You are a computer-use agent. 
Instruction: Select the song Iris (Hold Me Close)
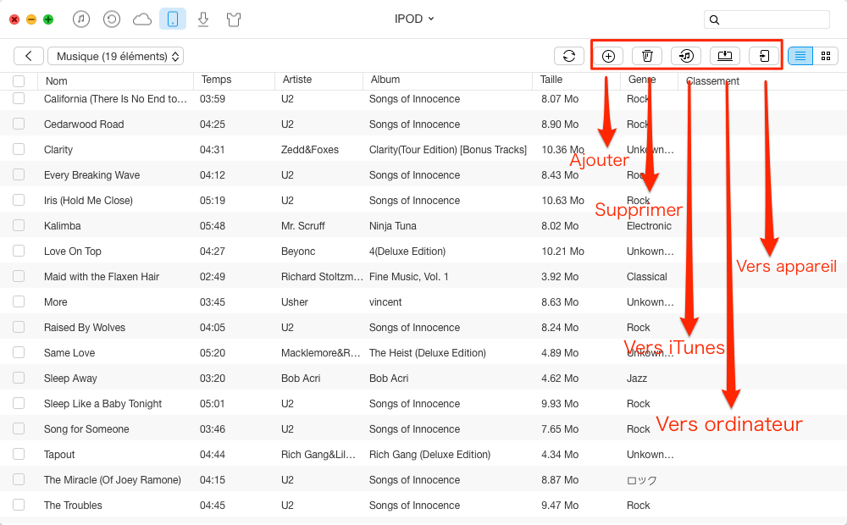(x=88, y=201)
